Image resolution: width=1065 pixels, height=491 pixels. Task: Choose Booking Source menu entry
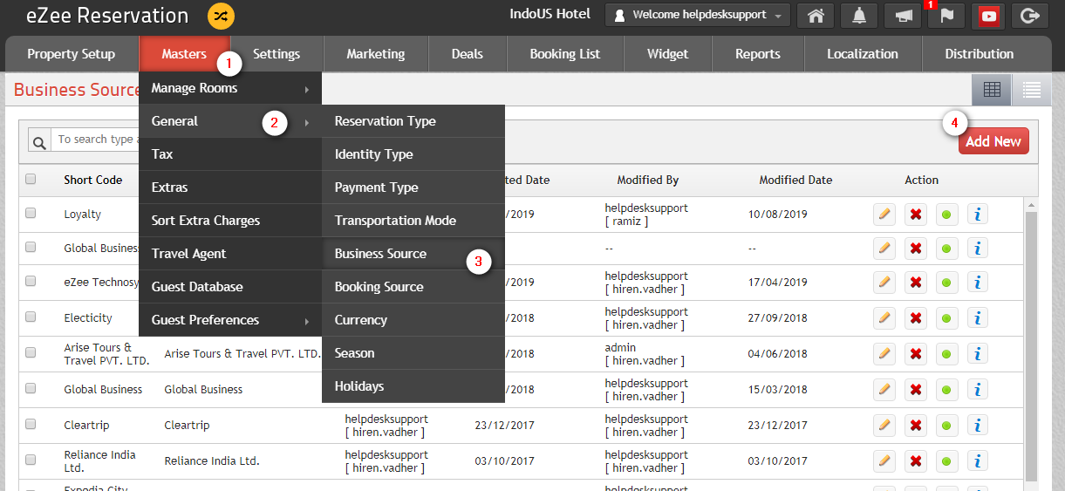coord(413,287)
